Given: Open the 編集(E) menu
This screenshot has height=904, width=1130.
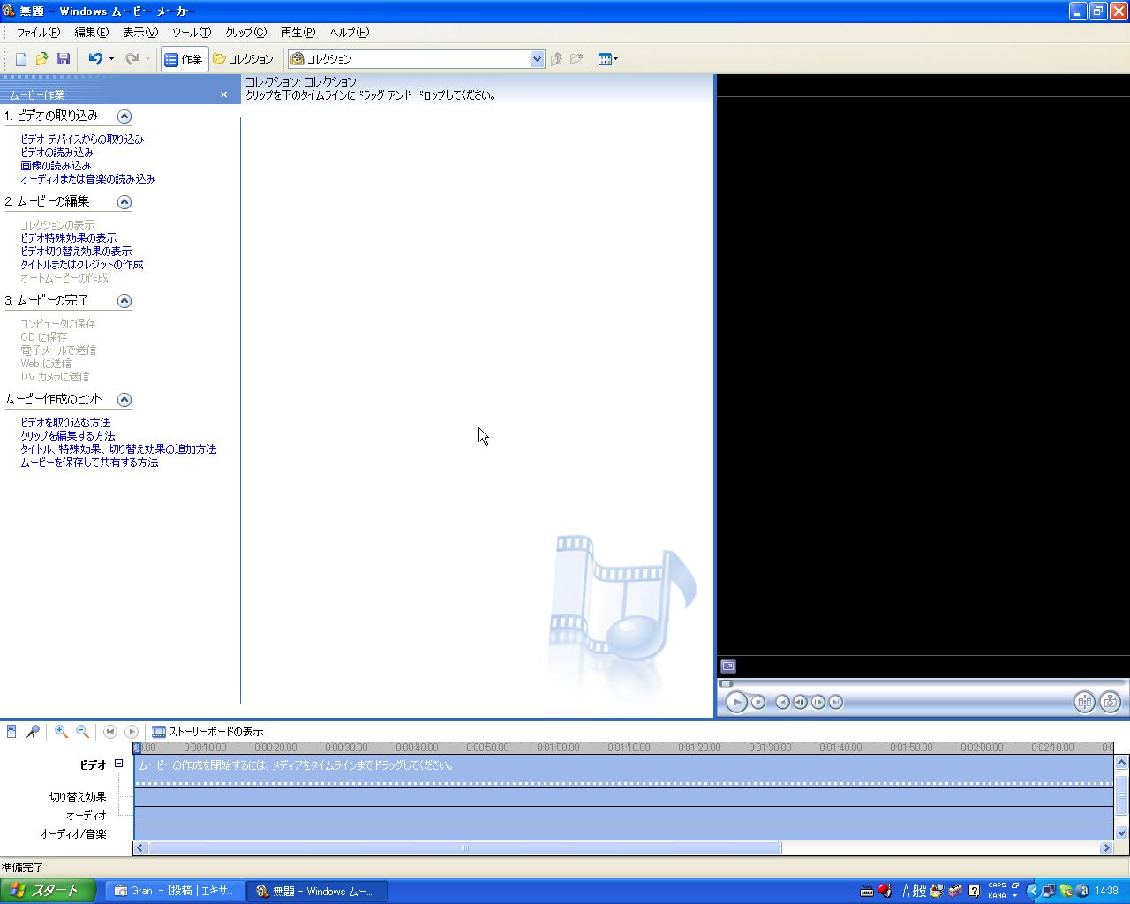Looking at the screenshot, I should pos(91,33).
